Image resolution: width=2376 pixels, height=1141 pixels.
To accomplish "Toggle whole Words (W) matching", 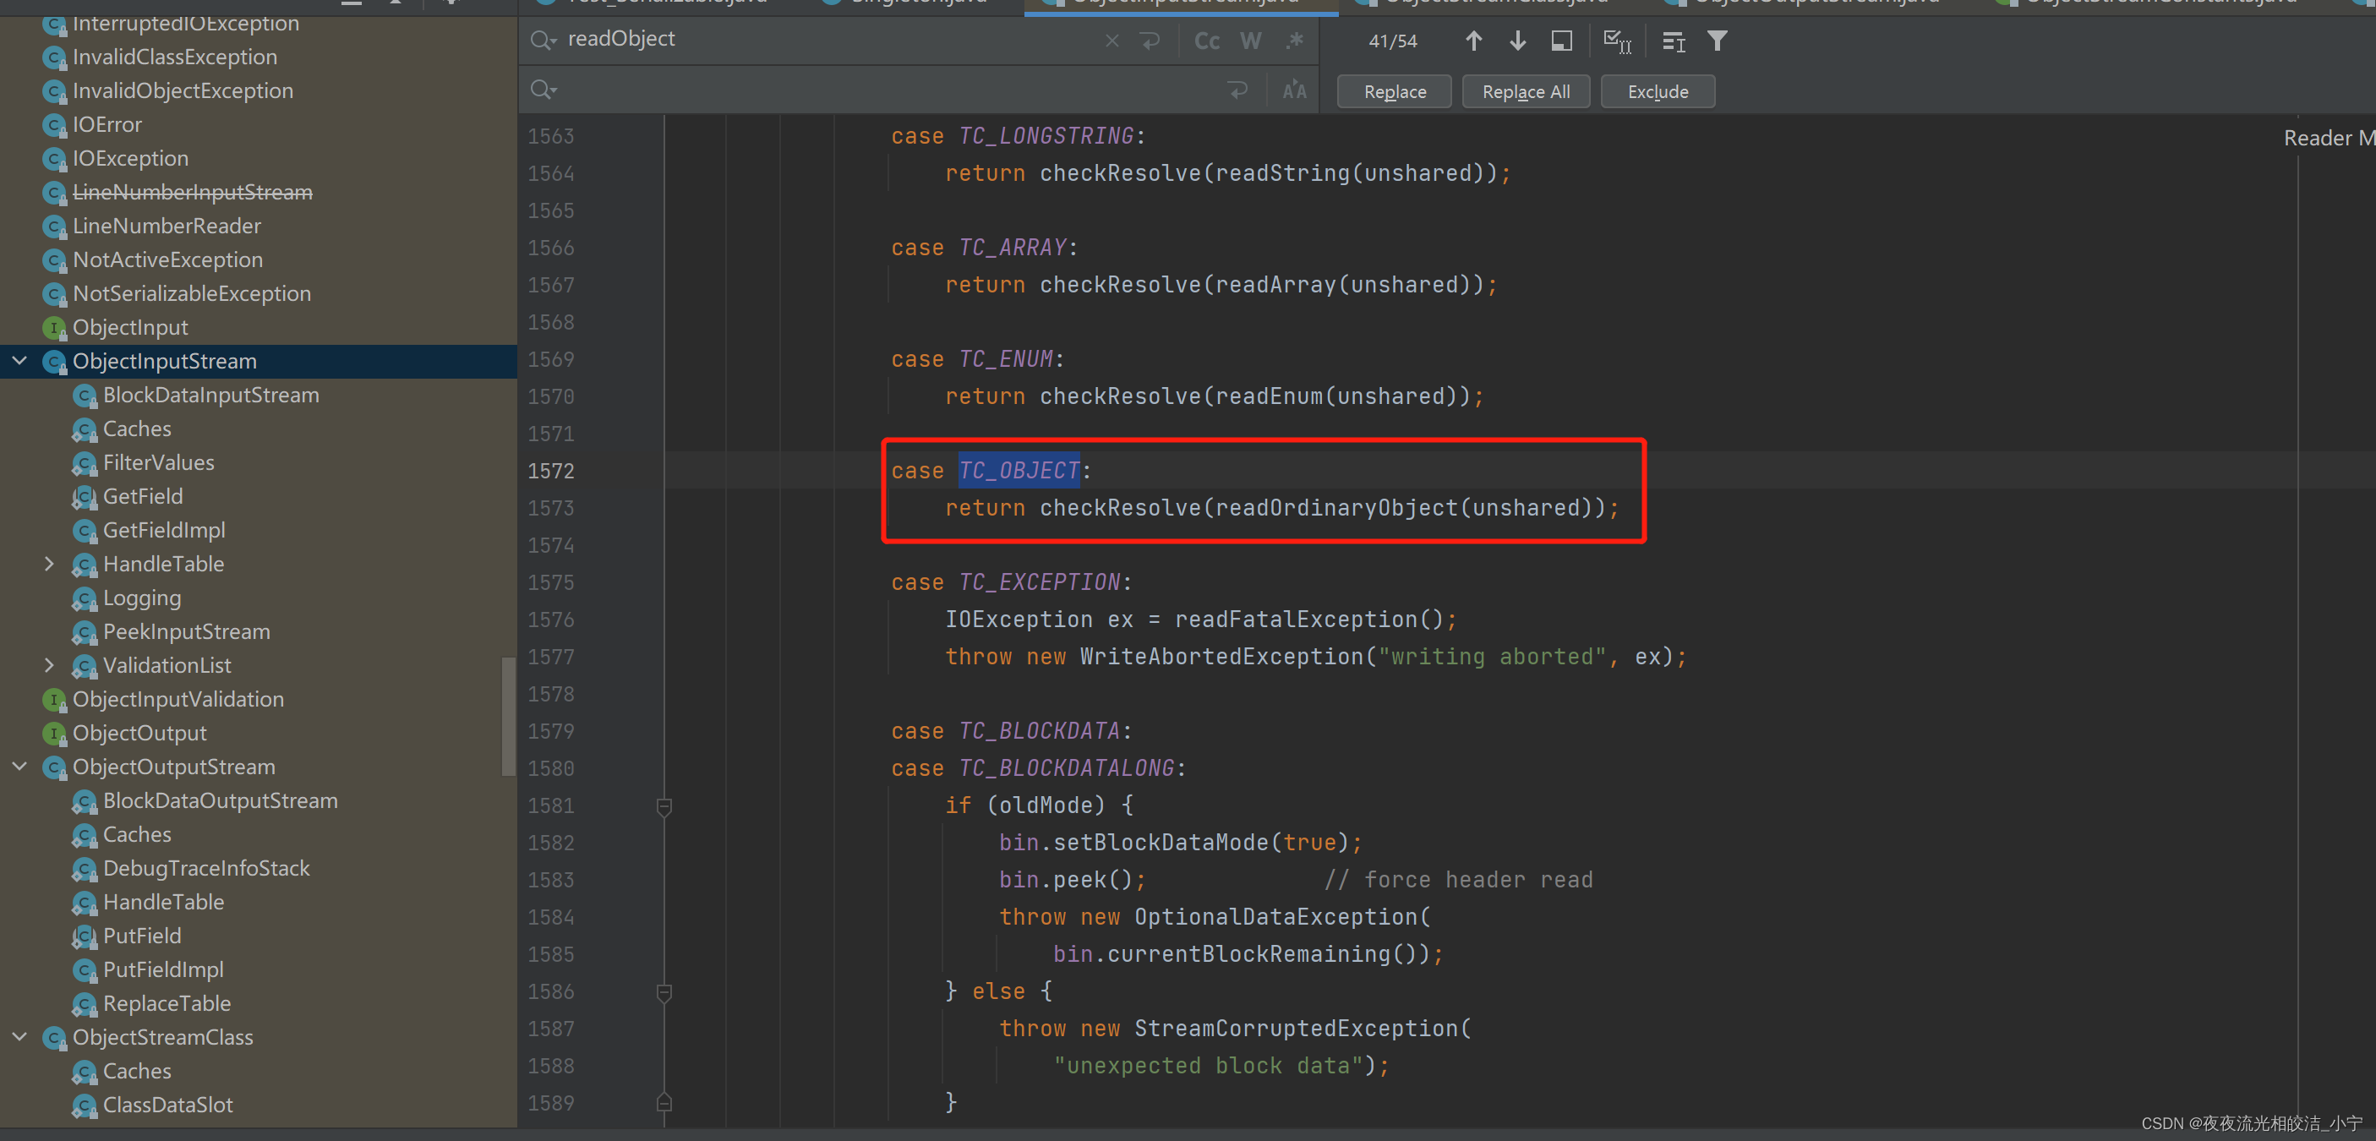I will tap(1250, 41).
